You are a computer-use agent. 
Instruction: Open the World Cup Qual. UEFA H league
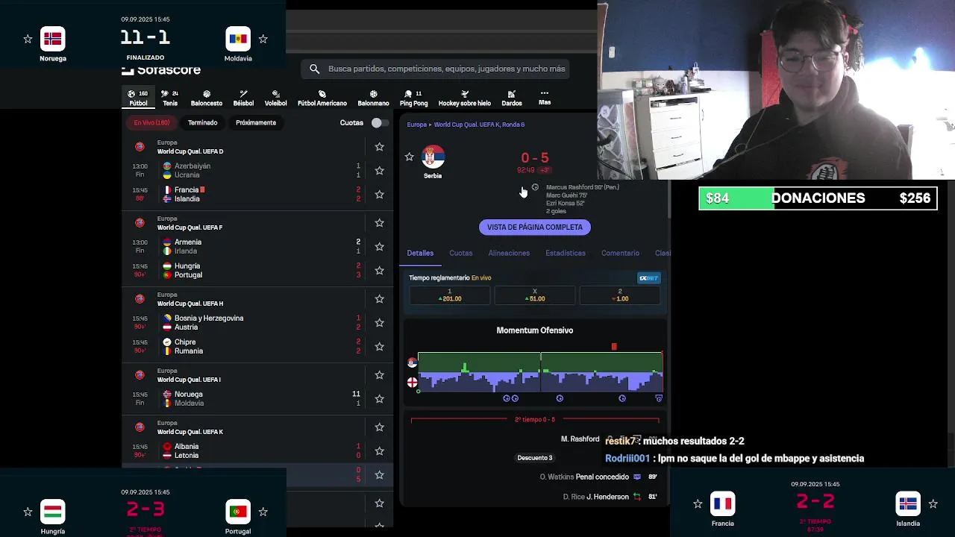[190, 304]
